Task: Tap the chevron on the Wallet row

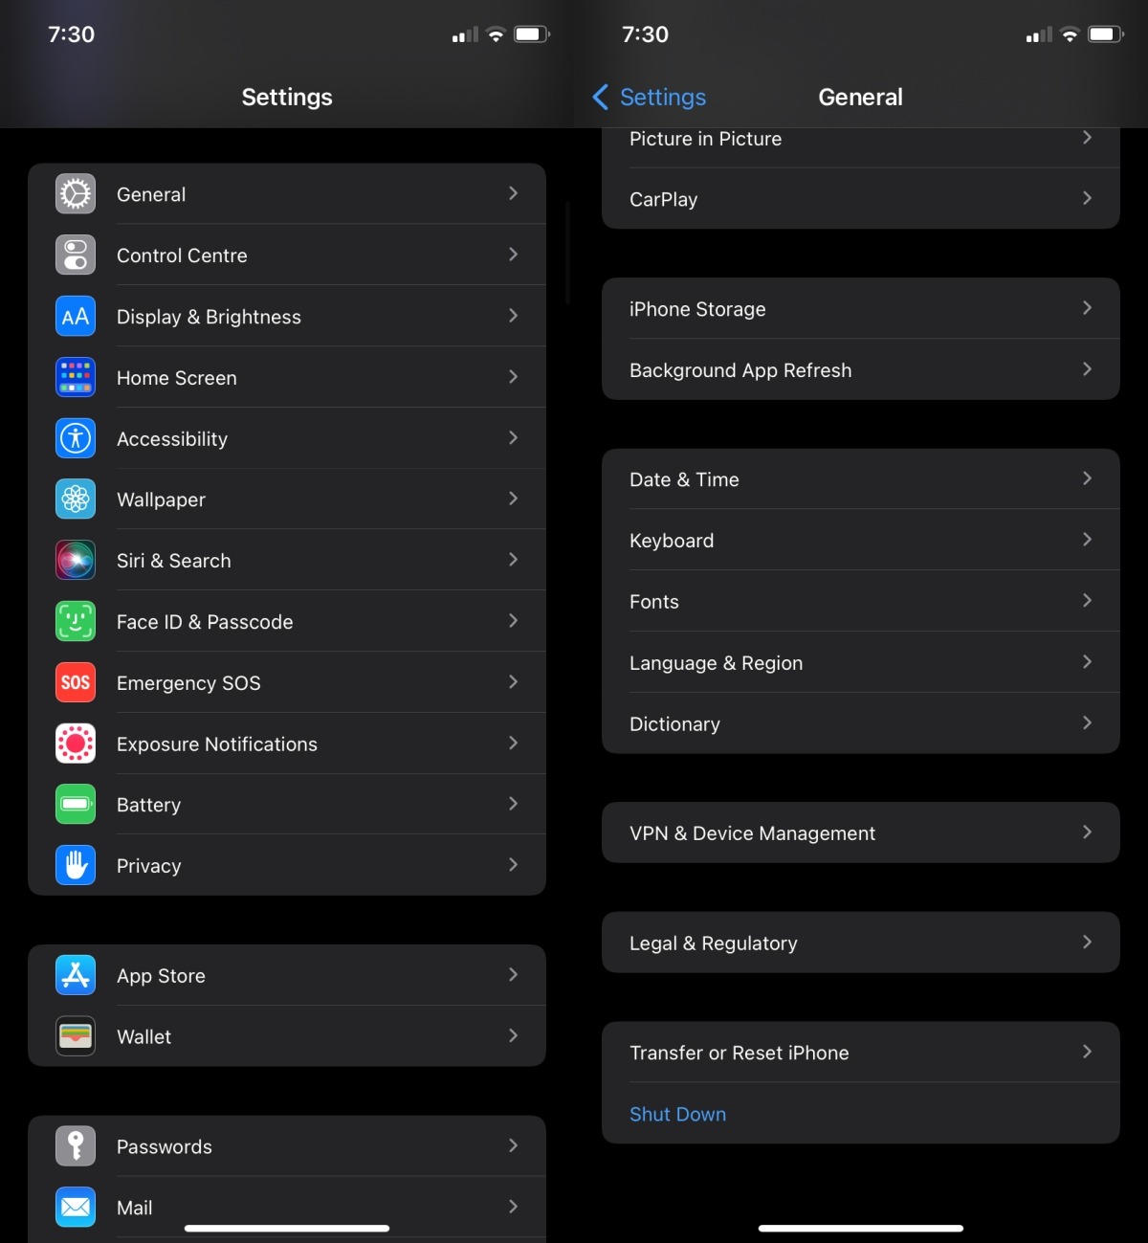Action: [x=514, y=1035]
